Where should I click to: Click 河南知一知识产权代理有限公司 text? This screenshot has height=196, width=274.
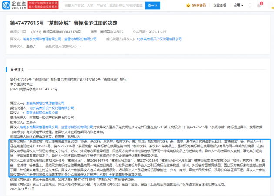pos(52,118)
